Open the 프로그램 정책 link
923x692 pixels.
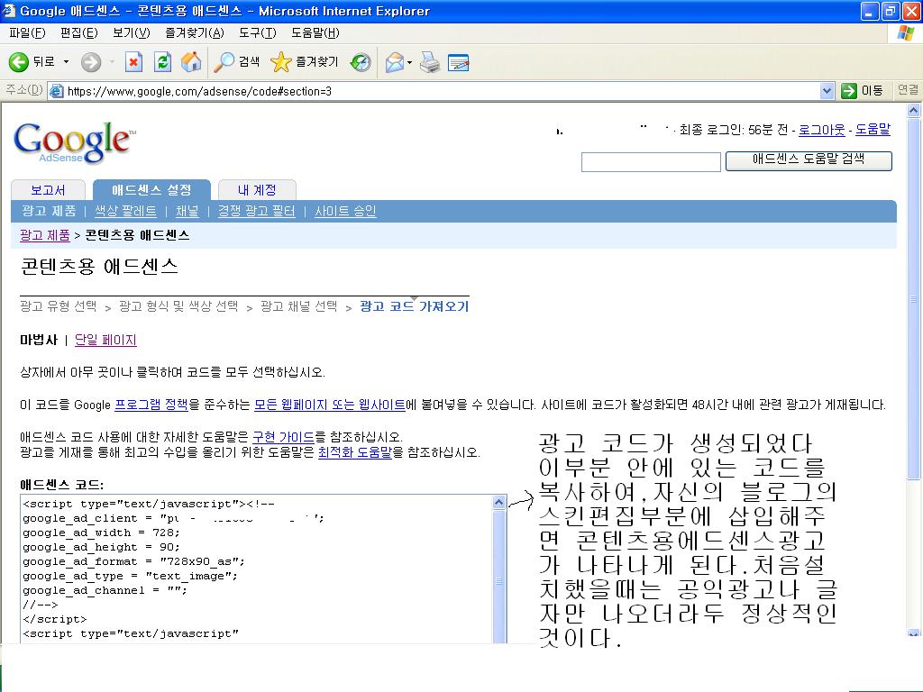point(151,405)
